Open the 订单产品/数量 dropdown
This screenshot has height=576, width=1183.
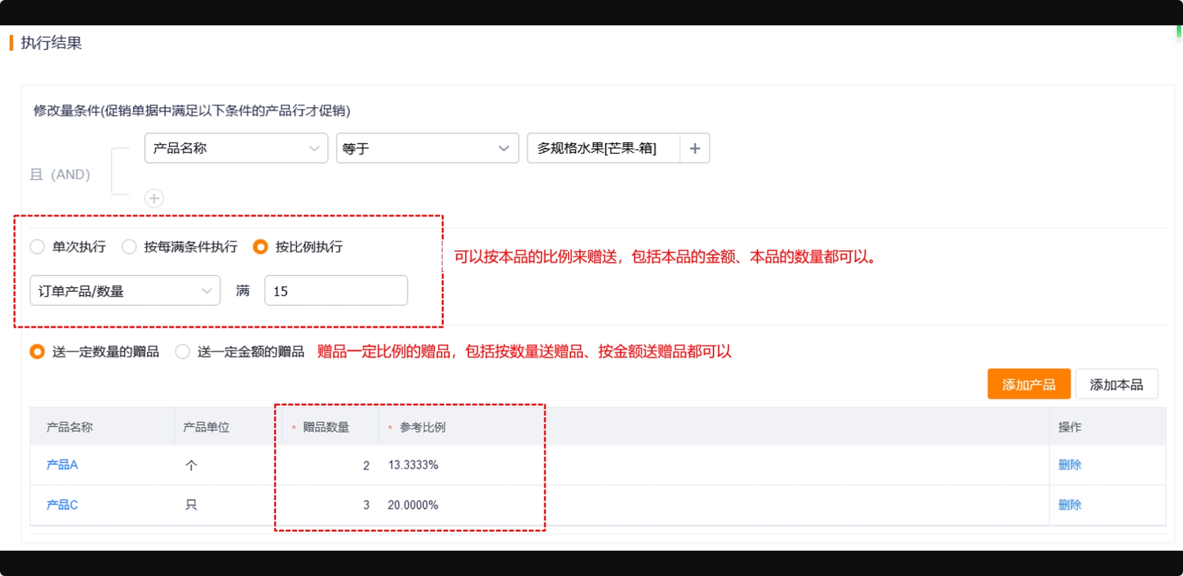click(x=125, y=290)
